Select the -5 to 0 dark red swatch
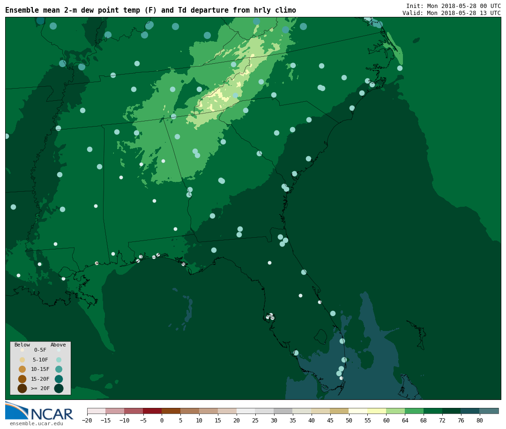This screenshot has height=429, width=506. point(152,411)
